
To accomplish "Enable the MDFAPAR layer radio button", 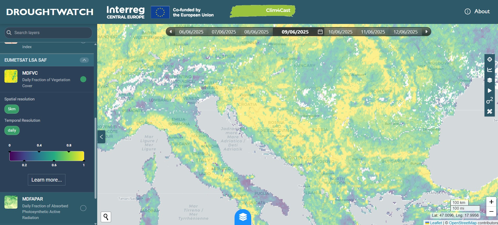I will tap(83, 208).
